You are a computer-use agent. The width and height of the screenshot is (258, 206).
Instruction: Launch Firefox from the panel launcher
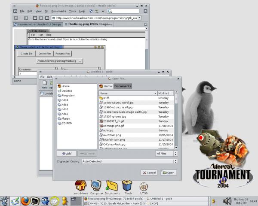pyautogui.click(x=25, y=201)
